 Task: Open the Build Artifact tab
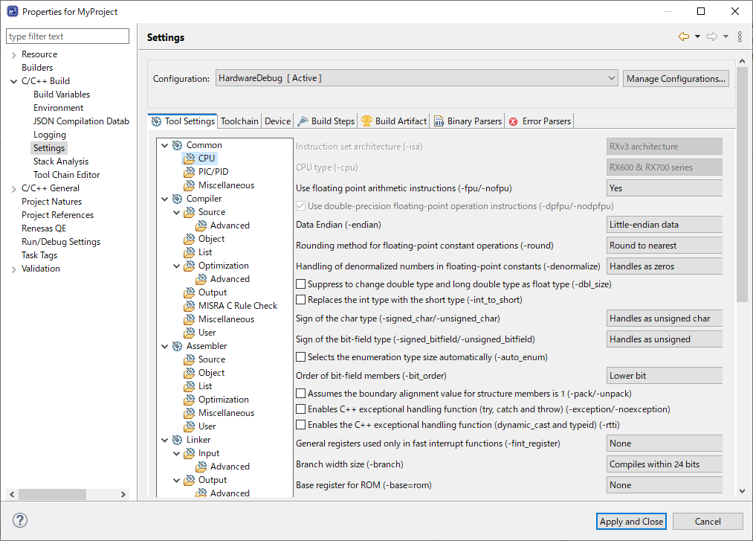tap(394, 121)
